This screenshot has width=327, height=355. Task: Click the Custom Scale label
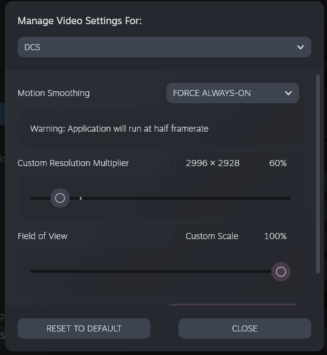(212, 236)
